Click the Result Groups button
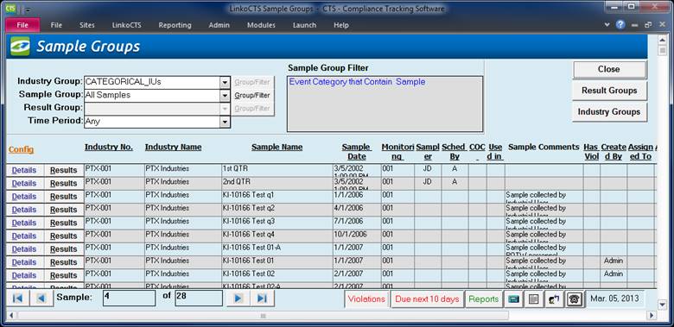Image resolution: width=674 pixels, height=327 pixels. pyautogui.click(x=609, y=91)
